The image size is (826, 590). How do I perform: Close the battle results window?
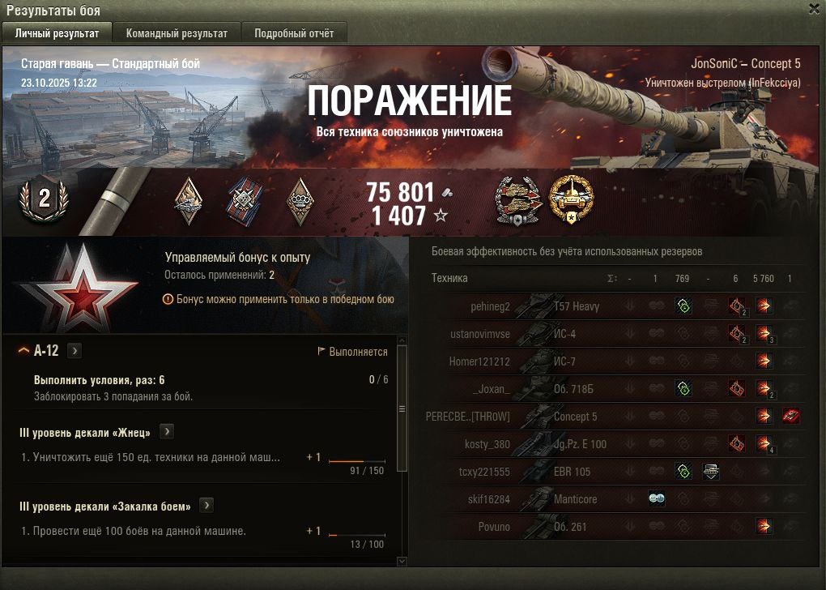[x=815, y=9]
